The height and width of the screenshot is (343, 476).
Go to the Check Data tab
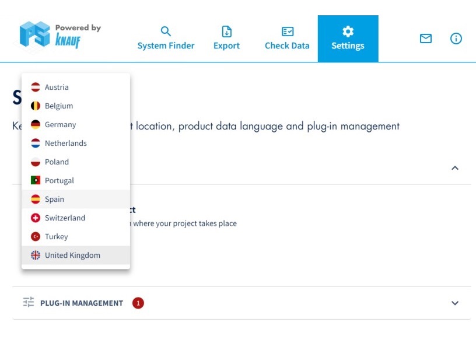click(x=287, y=38)
